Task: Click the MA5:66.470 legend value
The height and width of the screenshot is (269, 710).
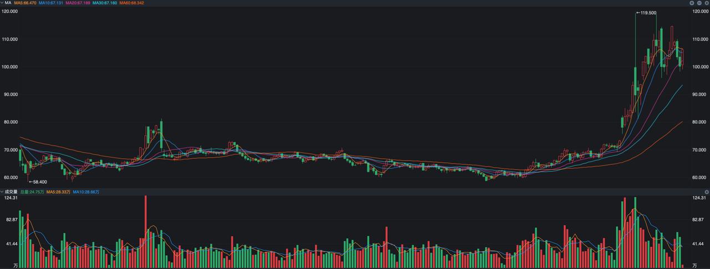Action: click(26, 3)
